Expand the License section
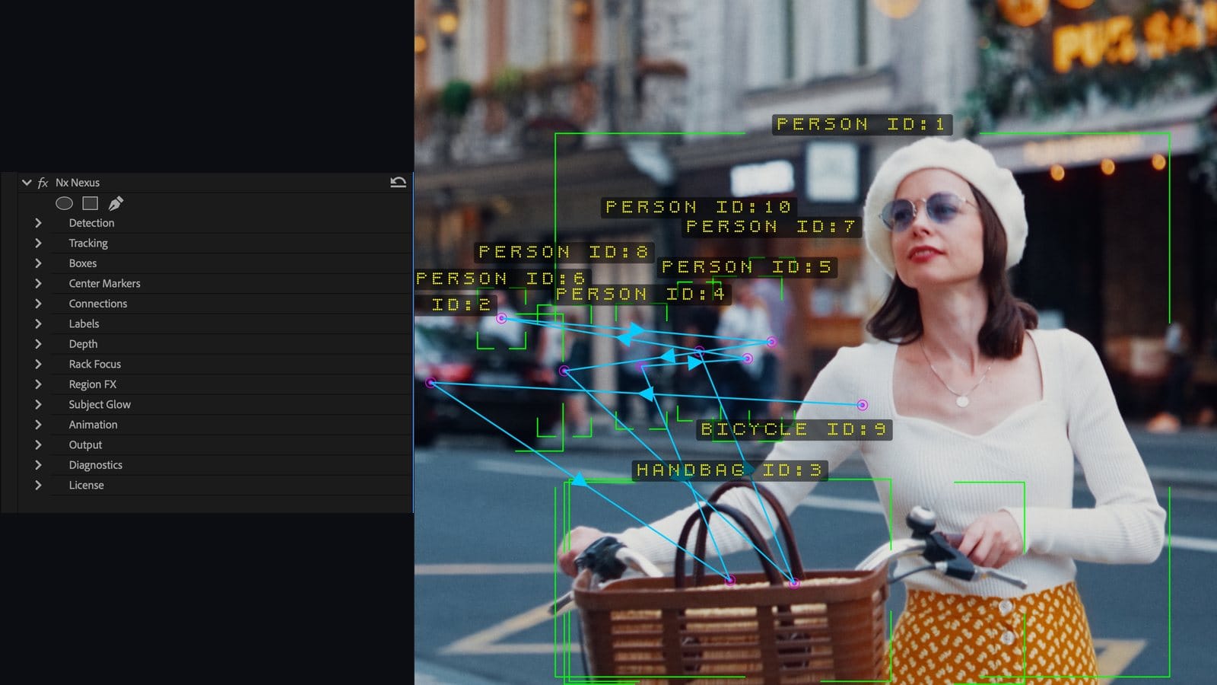Screen dimensions: 1217x685 (x=38, y=485)
